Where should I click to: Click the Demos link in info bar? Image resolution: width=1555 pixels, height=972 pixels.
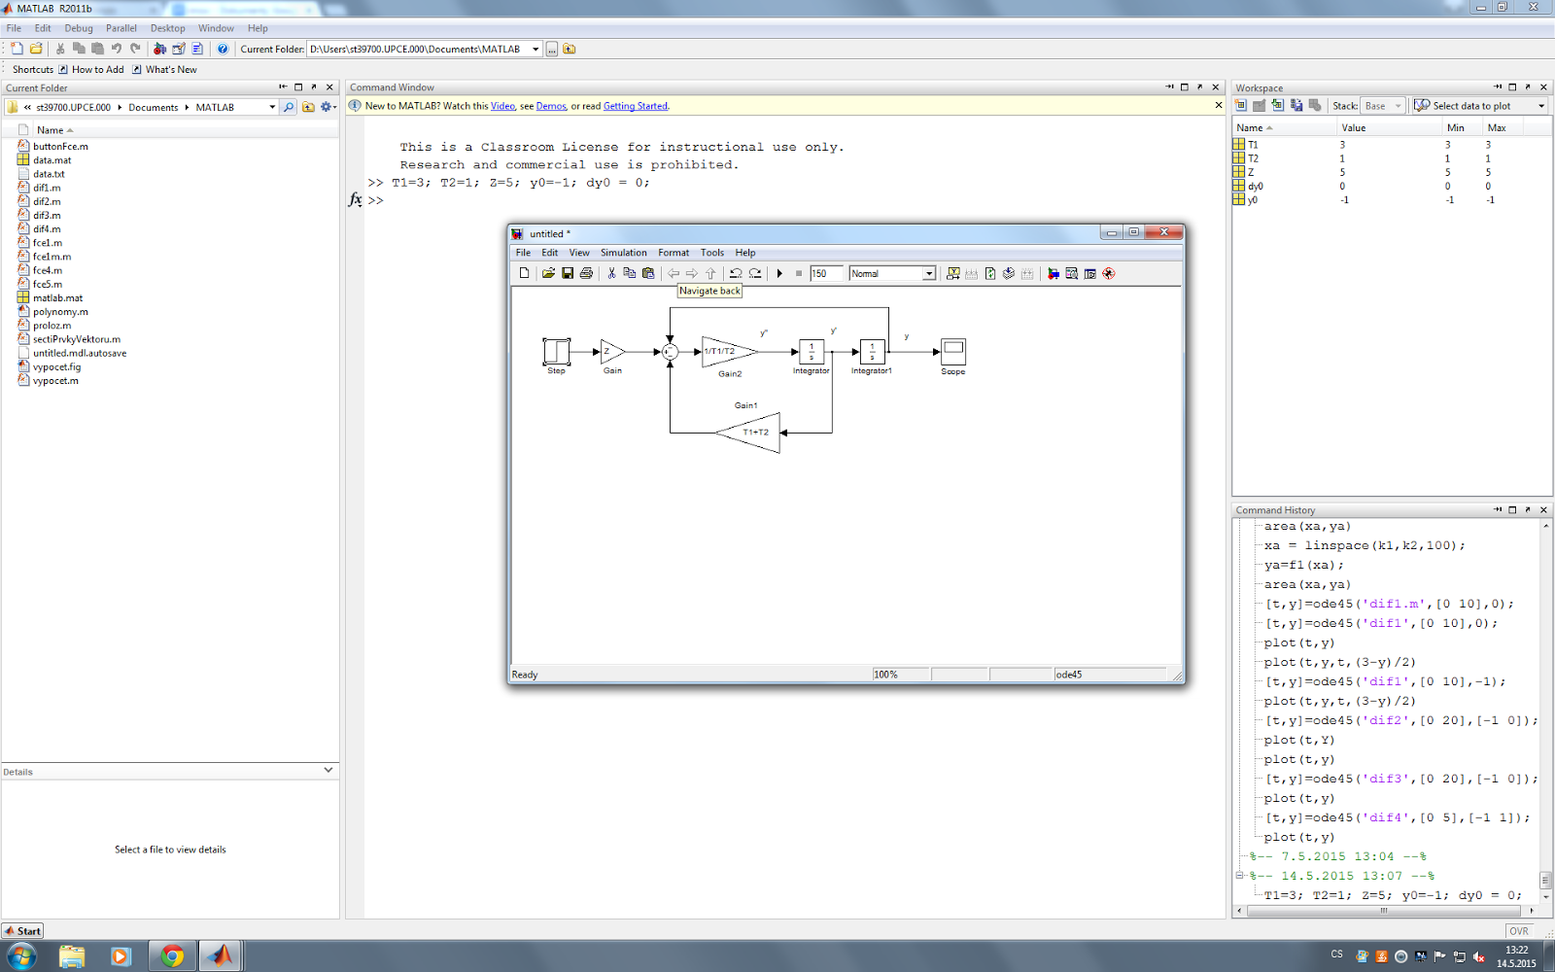click(551, 106)
